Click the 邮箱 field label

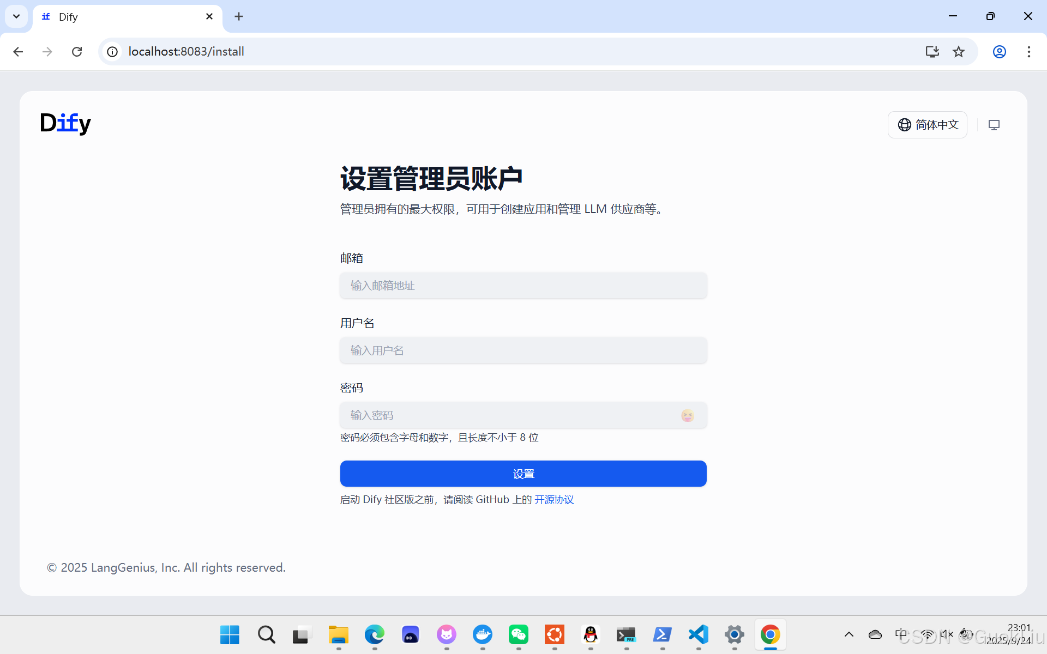coord(352,258)
